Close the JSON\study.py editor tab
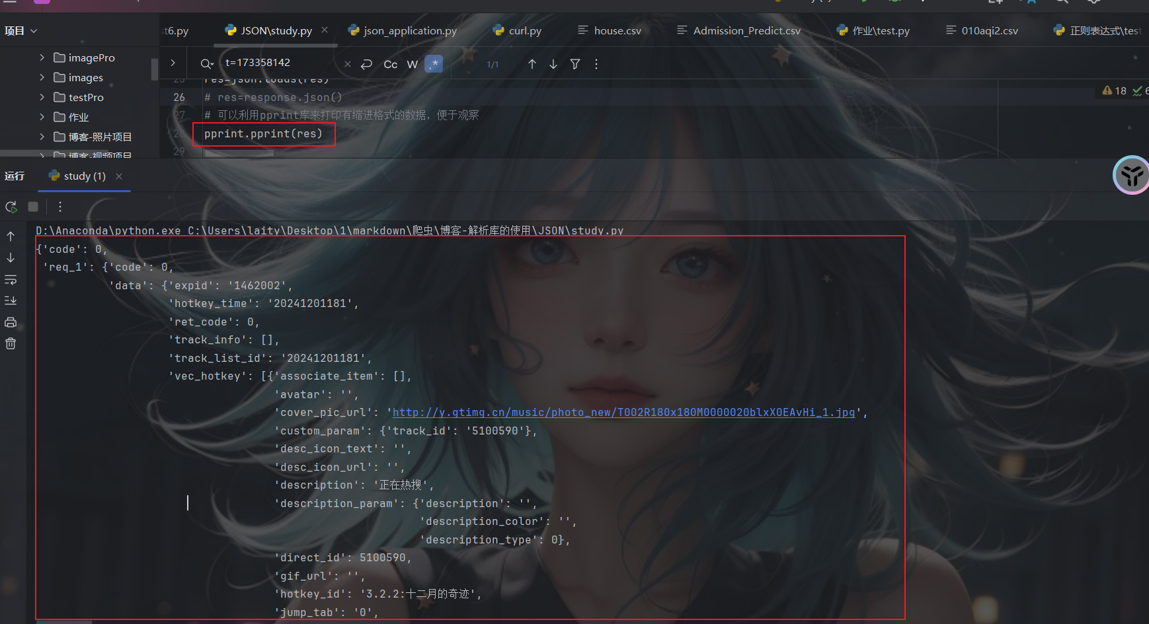This screenshot has width=1149, height=624. [325, 30]
